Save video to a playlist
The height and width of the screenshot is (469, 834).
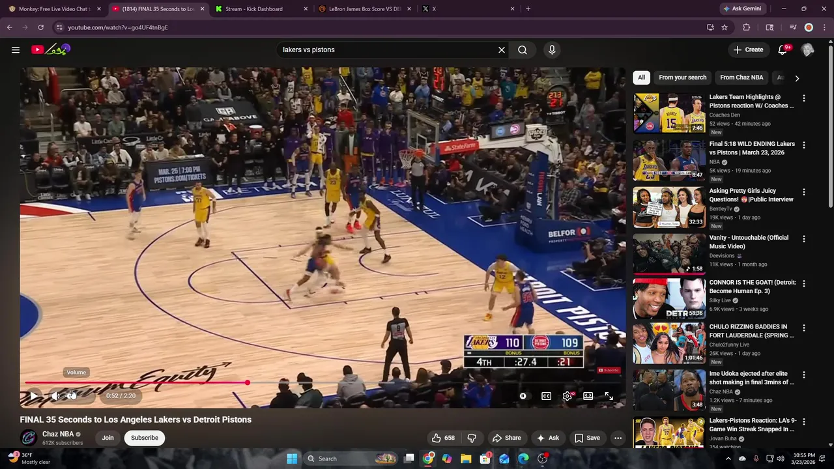coord(586,438)
